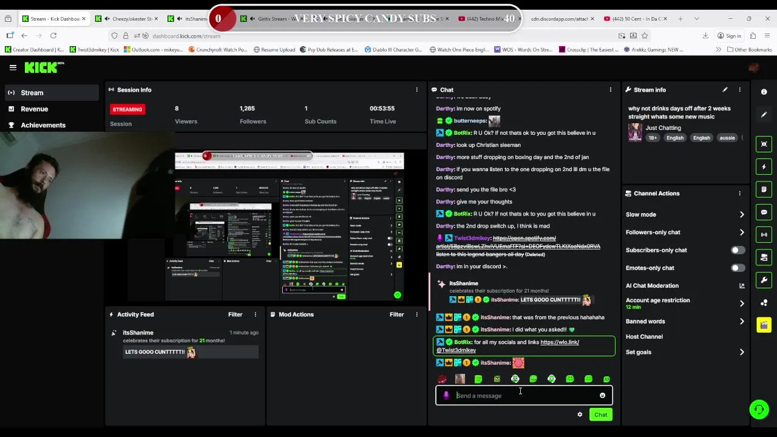This screenshot has width=777, height=437.
Task: Toggle the wrench sidebar widget icon
Action: pyautogui.click(x=764, y=280)
